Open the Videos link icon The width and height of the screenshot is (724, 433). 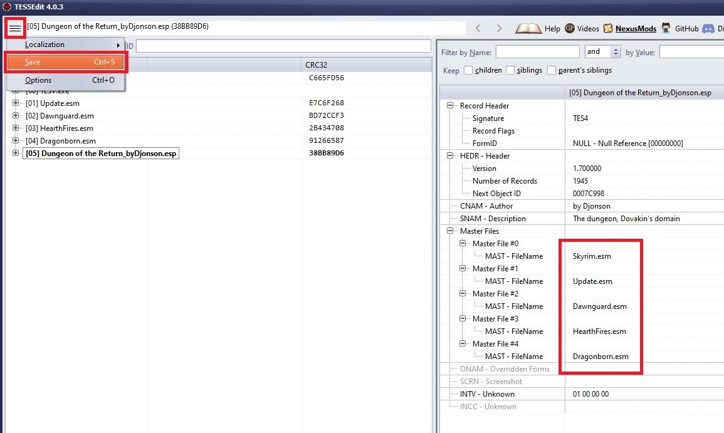(570, 28)
